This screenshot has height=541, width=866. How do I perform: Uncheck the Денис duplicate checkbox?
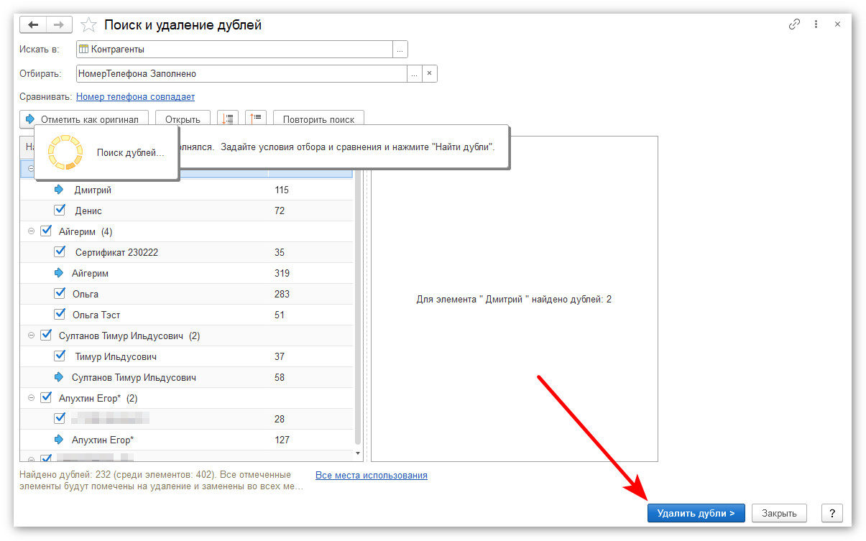(x=60, y=211)
